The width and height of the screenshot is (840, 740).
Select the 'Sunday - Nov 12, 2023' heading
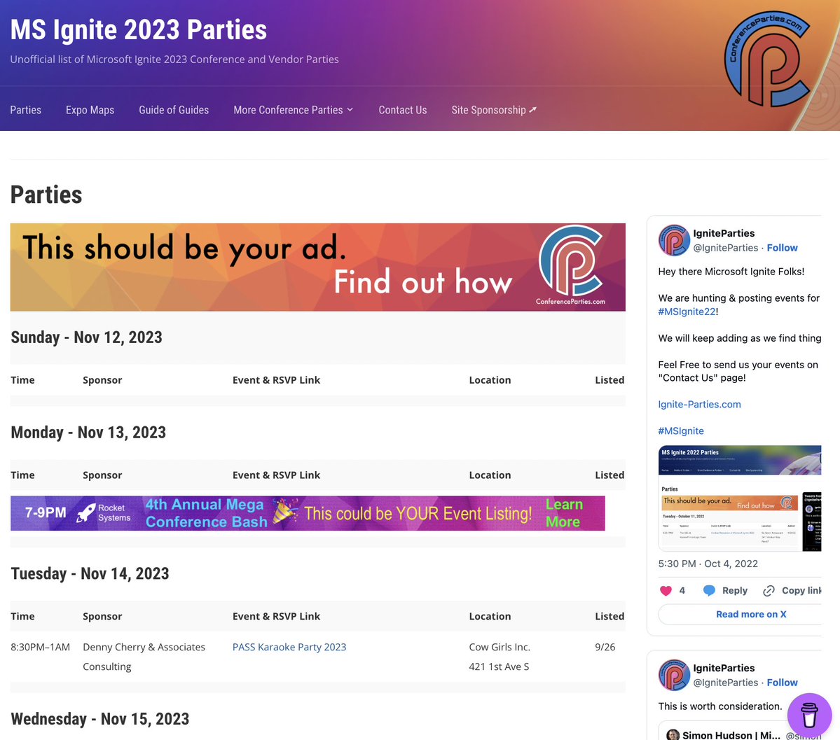pos(86,337)
